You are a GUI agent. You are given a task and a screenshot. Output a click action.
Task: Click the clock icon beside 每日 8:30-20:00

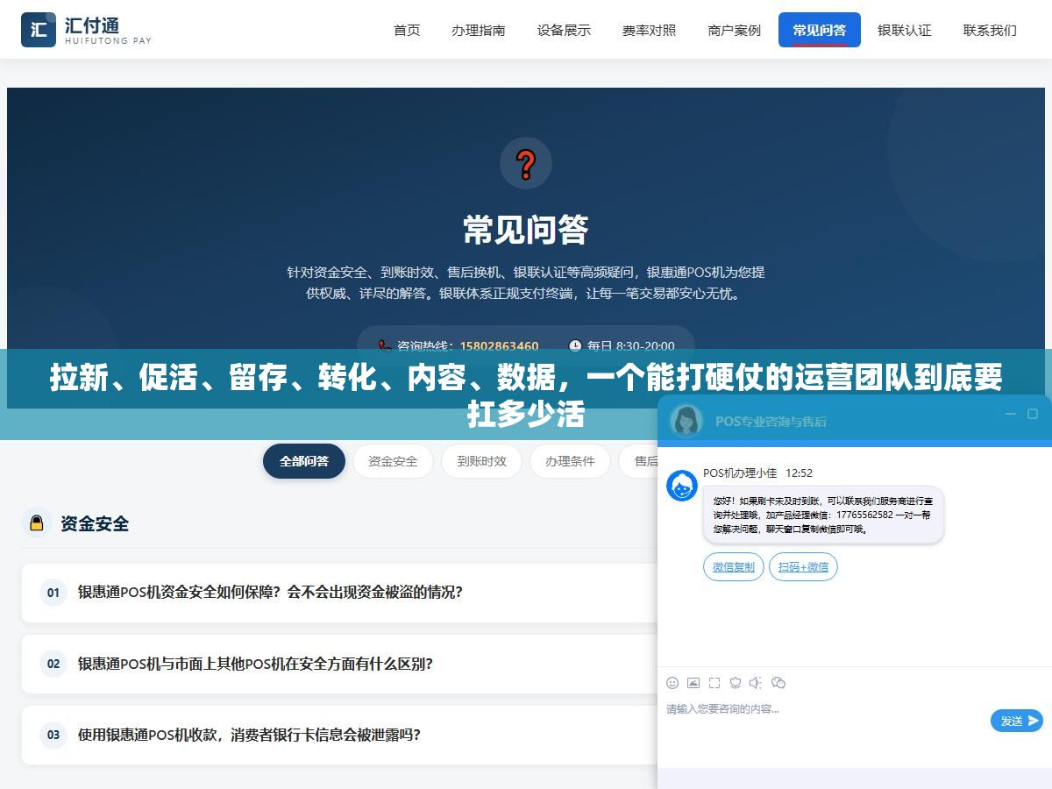[x=575, y=346]
